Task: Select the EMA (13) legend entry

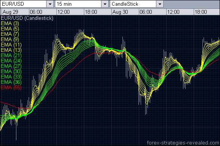Action: click(x=11, y=50)
